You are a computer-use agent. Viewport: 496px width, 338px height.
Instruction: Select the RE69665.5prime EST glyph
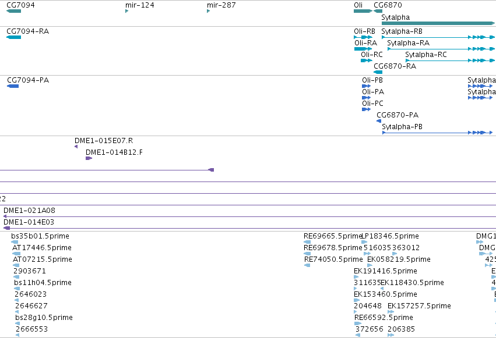(307, 242)
